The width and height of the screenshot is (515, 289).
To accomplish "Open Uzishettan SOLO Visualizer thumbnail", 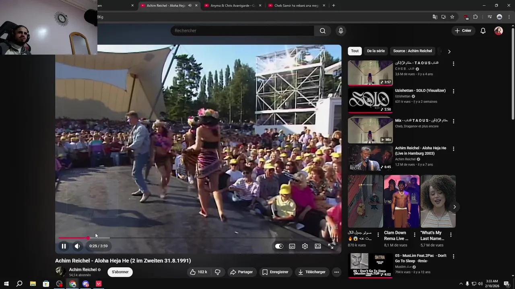I will click(x=370, y=101).
